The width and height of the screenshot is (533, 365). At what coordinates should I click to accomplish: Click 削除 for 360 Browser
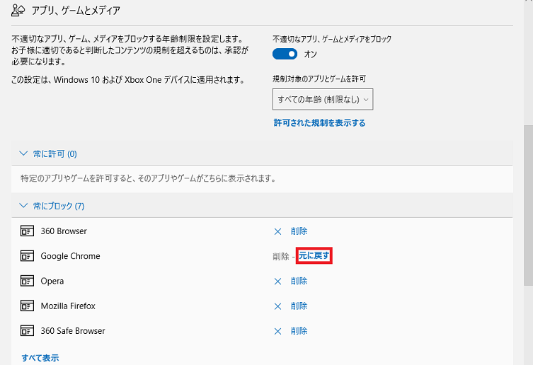tap(299, 231)
